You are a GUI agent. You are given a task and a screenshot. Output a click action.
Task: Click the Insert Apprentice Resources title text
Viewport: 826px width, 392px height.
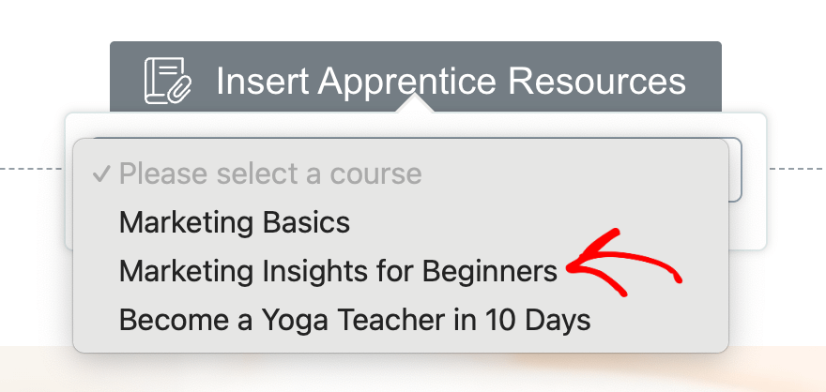451,82
